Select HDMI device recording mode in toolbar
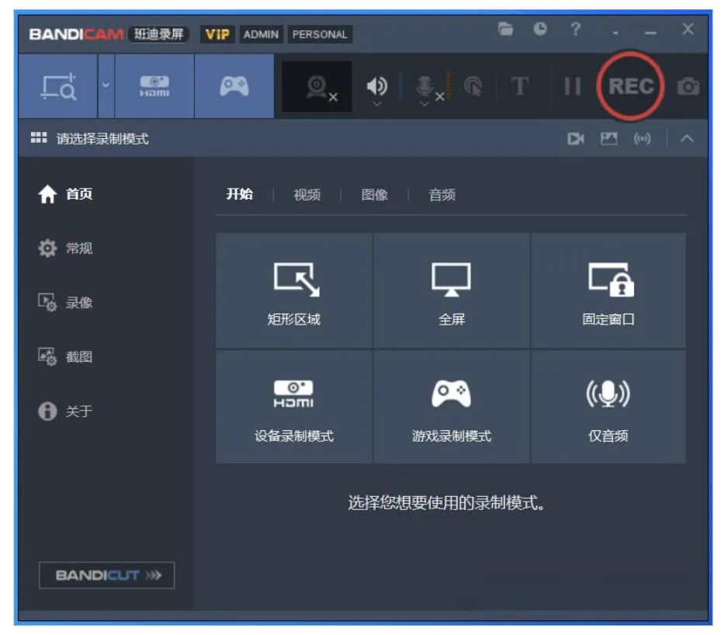Screen dimensions: 728x635 [x=154, y=86]
